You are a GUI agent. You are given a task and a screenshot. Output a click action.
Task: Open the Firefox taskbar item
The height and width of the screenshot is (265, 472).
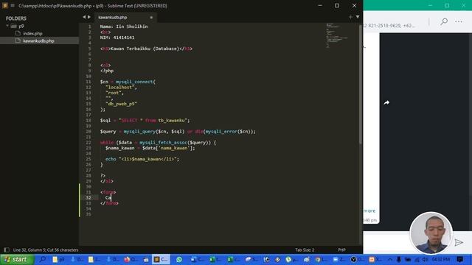(x=131, y=259)
